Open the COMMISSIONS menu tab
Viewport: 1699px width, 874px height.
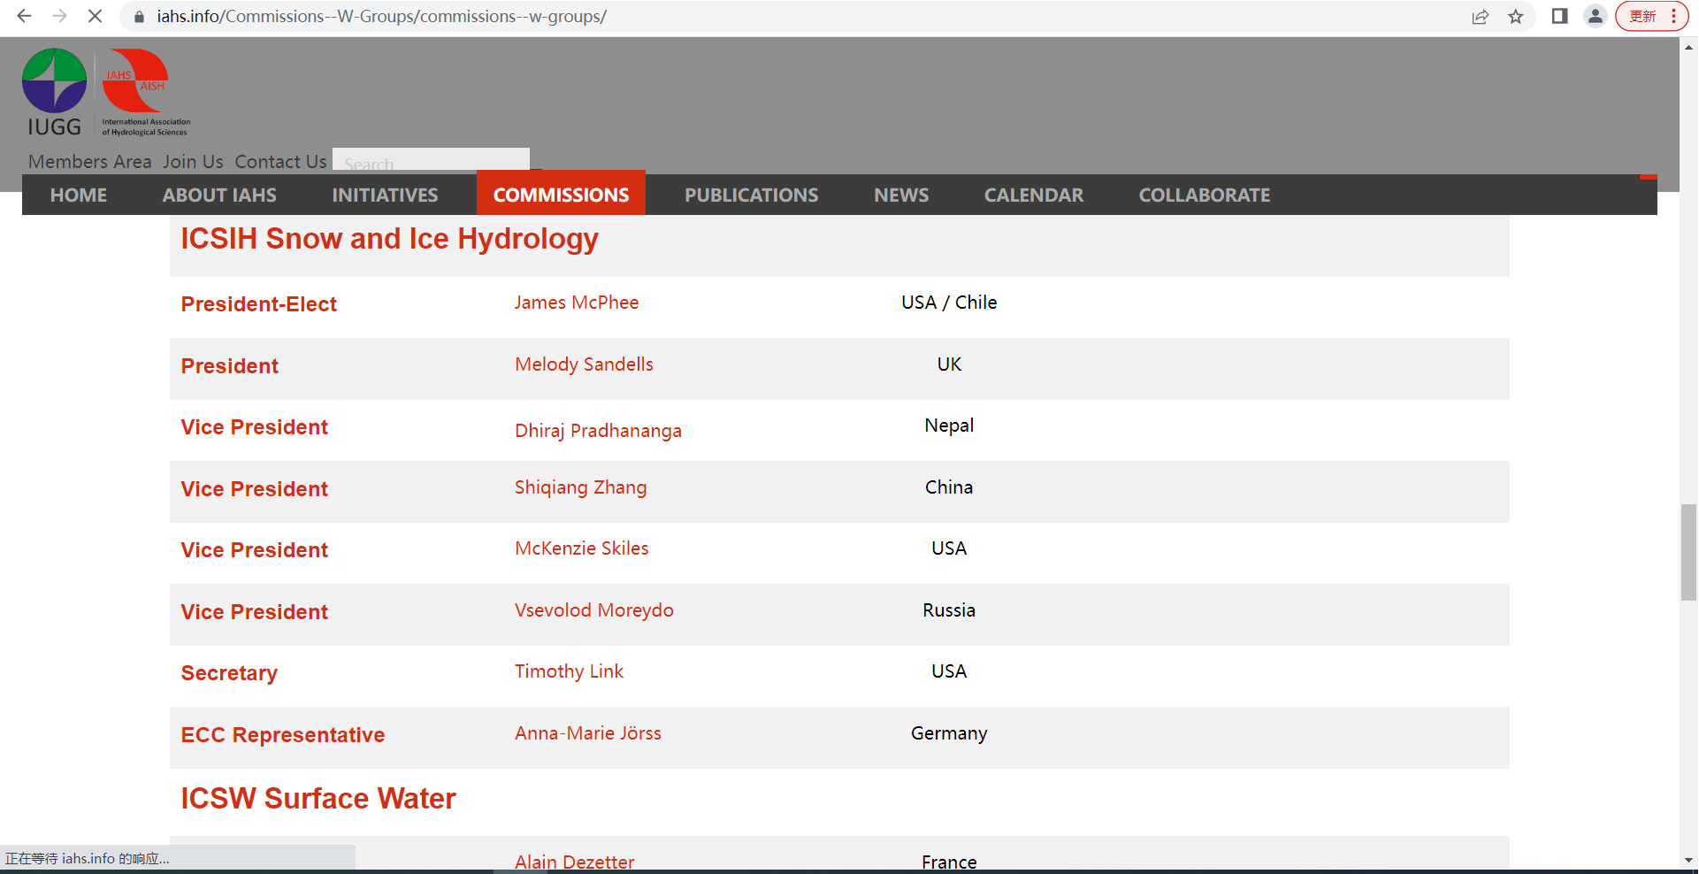coord(561,195)
